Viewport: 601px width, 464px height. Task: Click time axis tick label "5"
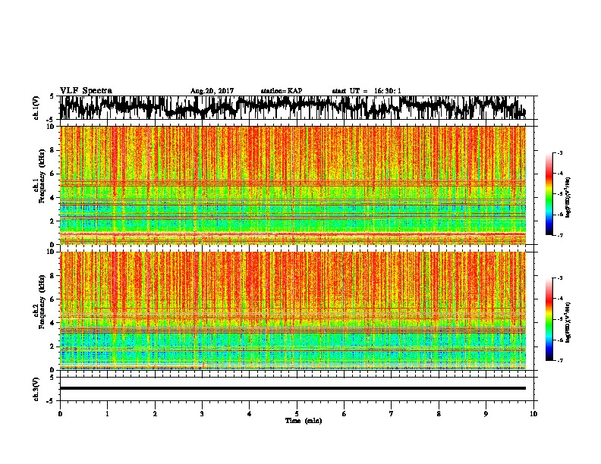coord(297,414)
